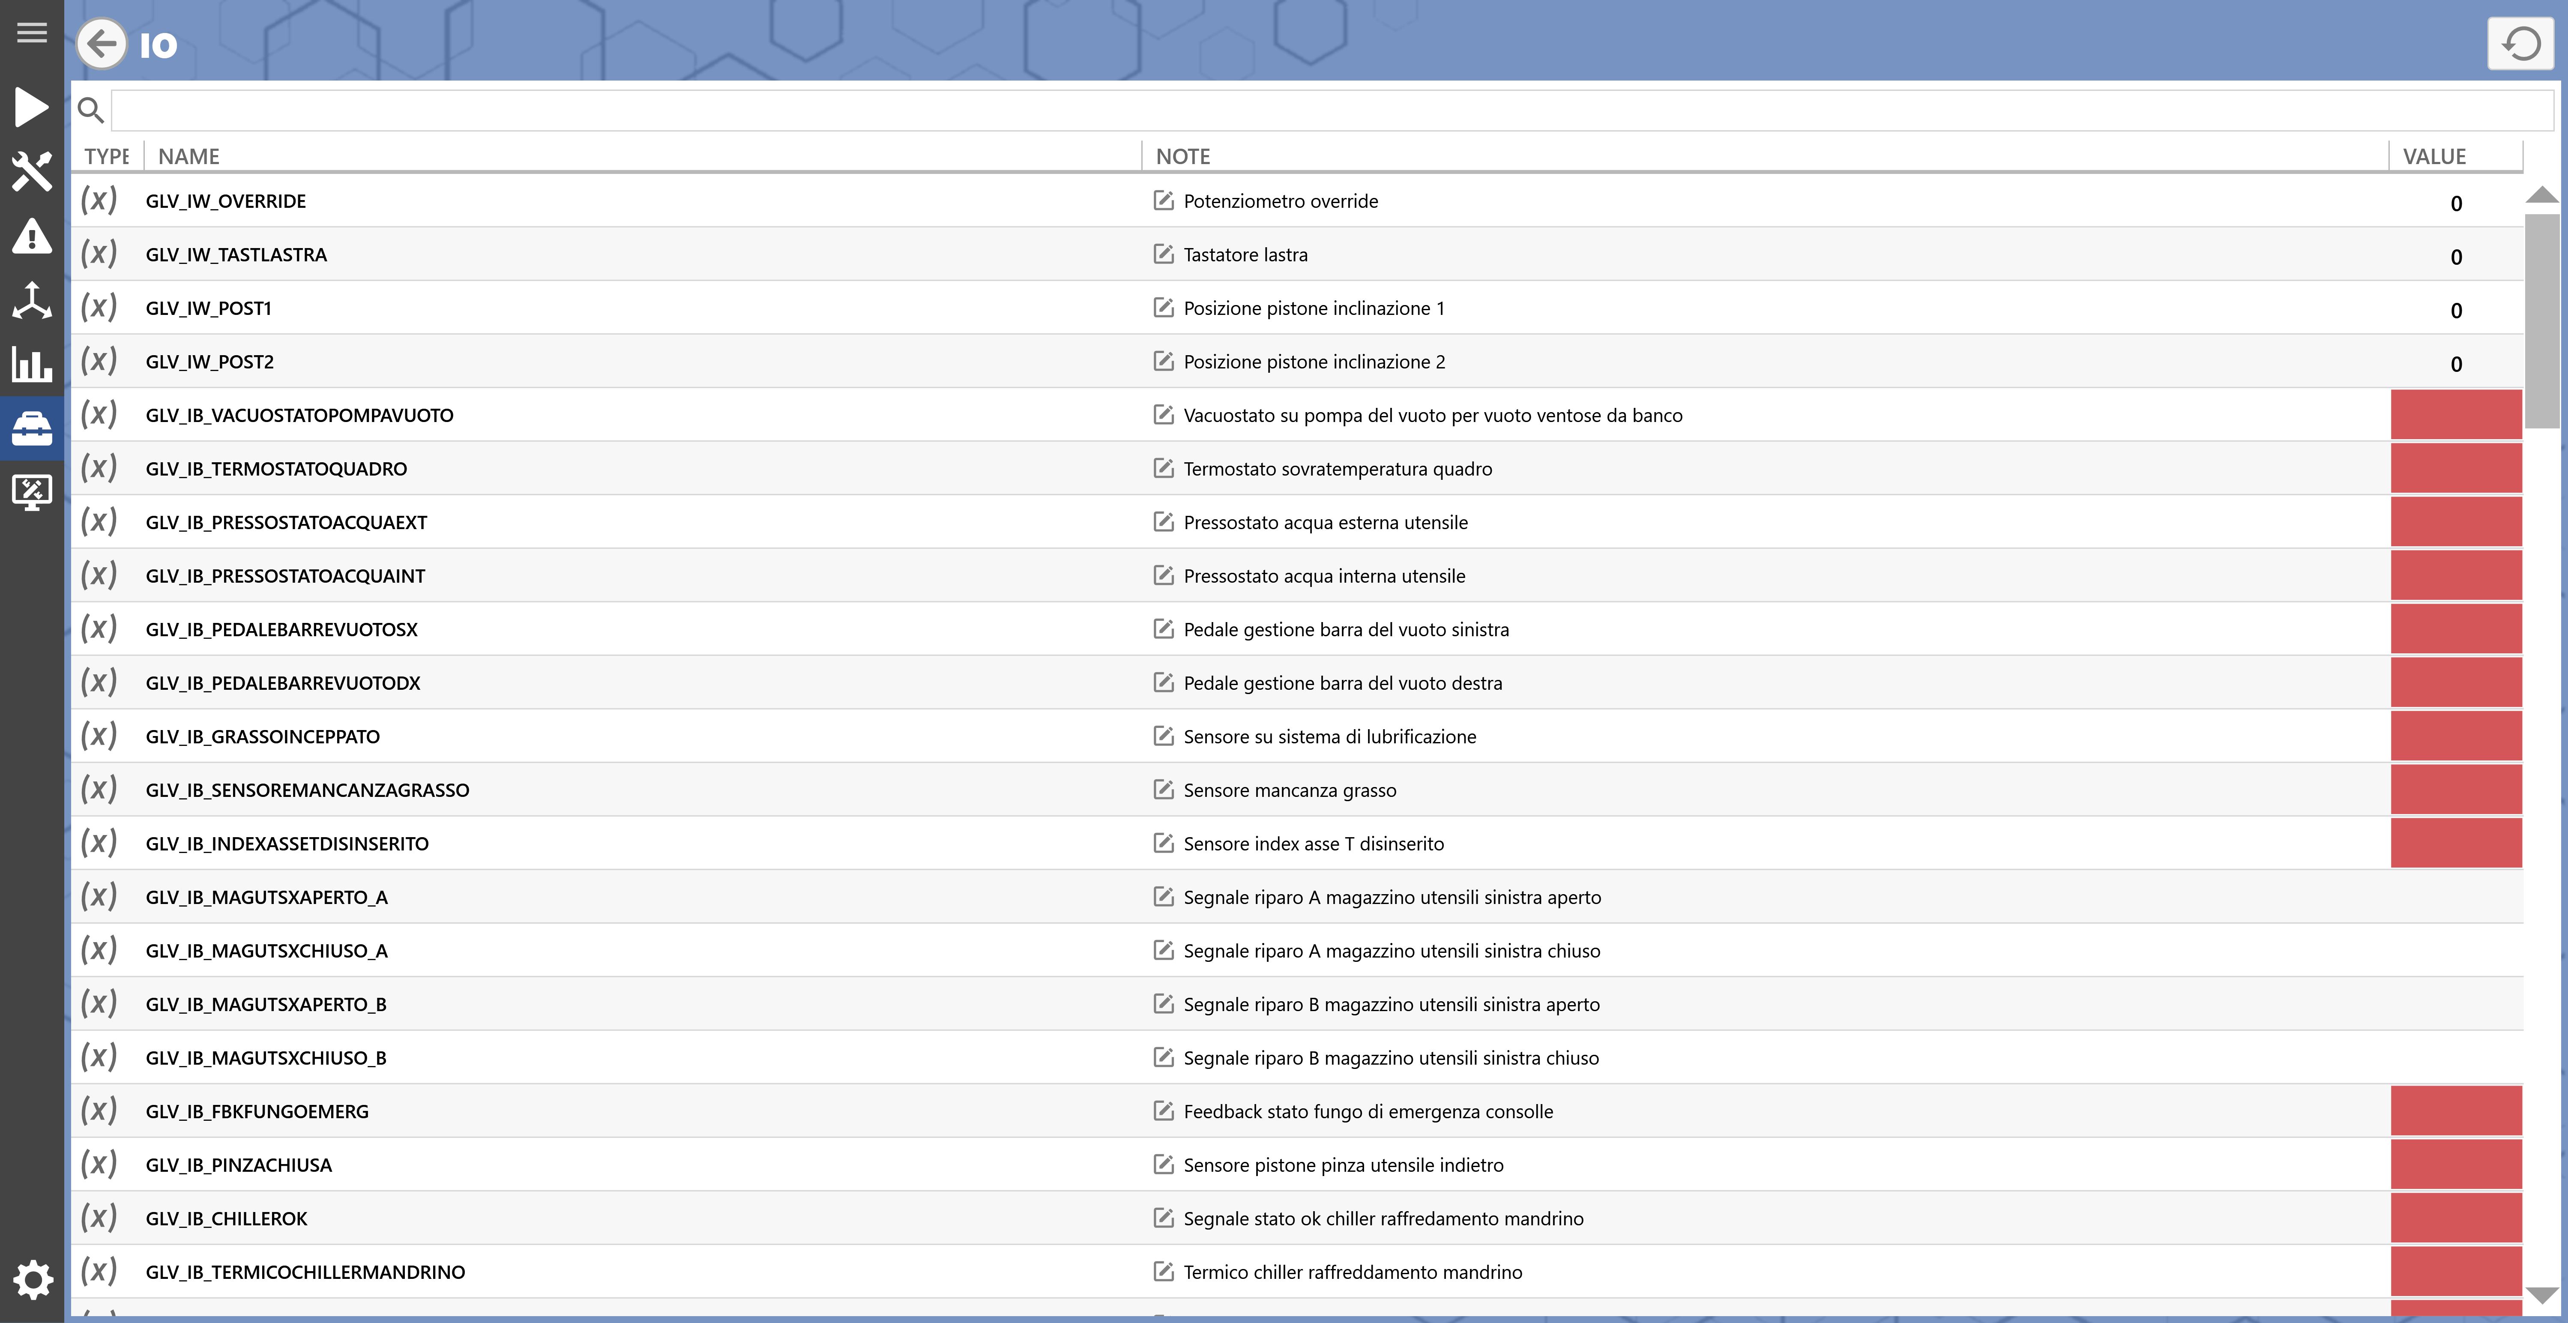Click the refresh button at top right
Viewport: 2568px width, 1323px height.
click(2521, 44)
